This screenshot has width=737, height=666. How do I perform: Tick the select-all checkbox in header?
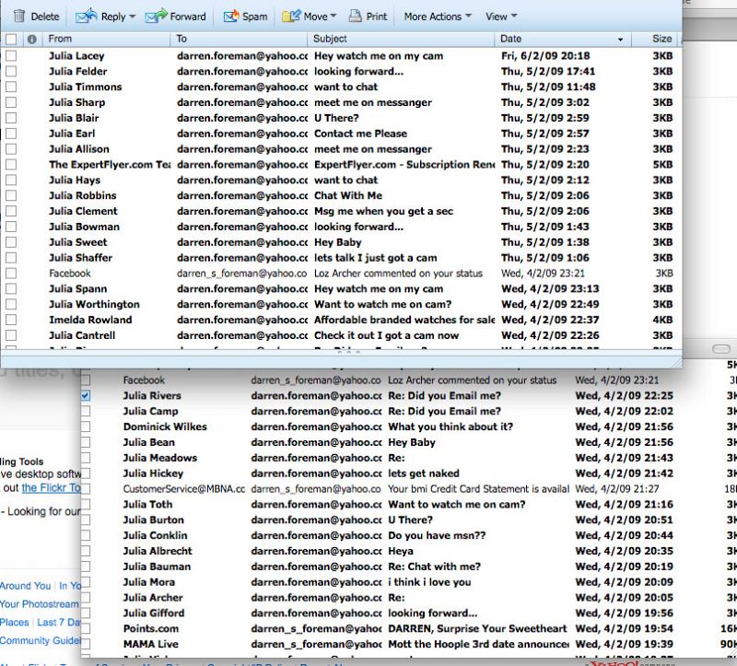pos(11,40)
